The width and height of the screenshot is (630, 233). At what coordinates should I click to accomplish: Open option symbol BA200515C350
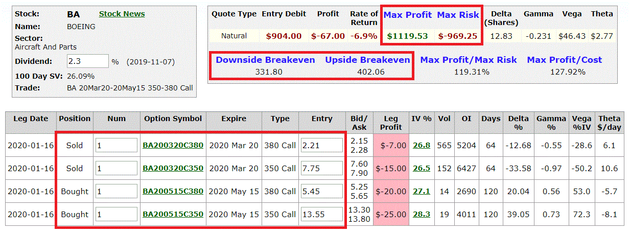173,214
